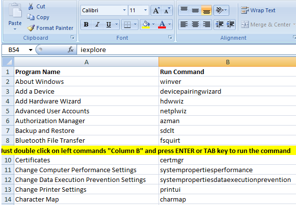Image resolution: width=296 pixels, height=205 pixels.
Task: Toggle italic formatting
Action: point(97,25)
